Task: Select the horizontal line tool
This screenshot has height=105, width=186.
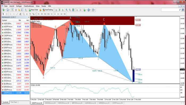Action: (14, 14)
